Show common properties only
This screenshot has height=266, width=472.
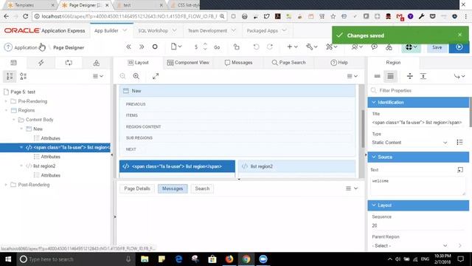coord(377,76)
